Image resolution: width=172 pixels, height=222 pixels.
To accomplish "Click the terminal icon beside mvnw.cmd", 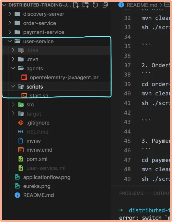I will 21,150.
